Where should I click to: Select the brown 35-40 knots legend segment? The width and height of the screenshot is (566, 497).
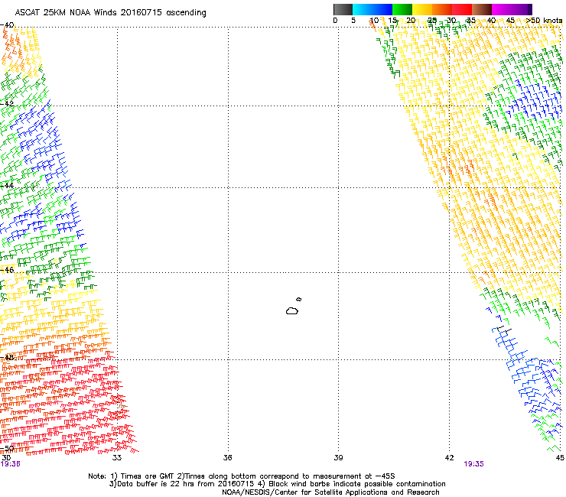[482, 9]
